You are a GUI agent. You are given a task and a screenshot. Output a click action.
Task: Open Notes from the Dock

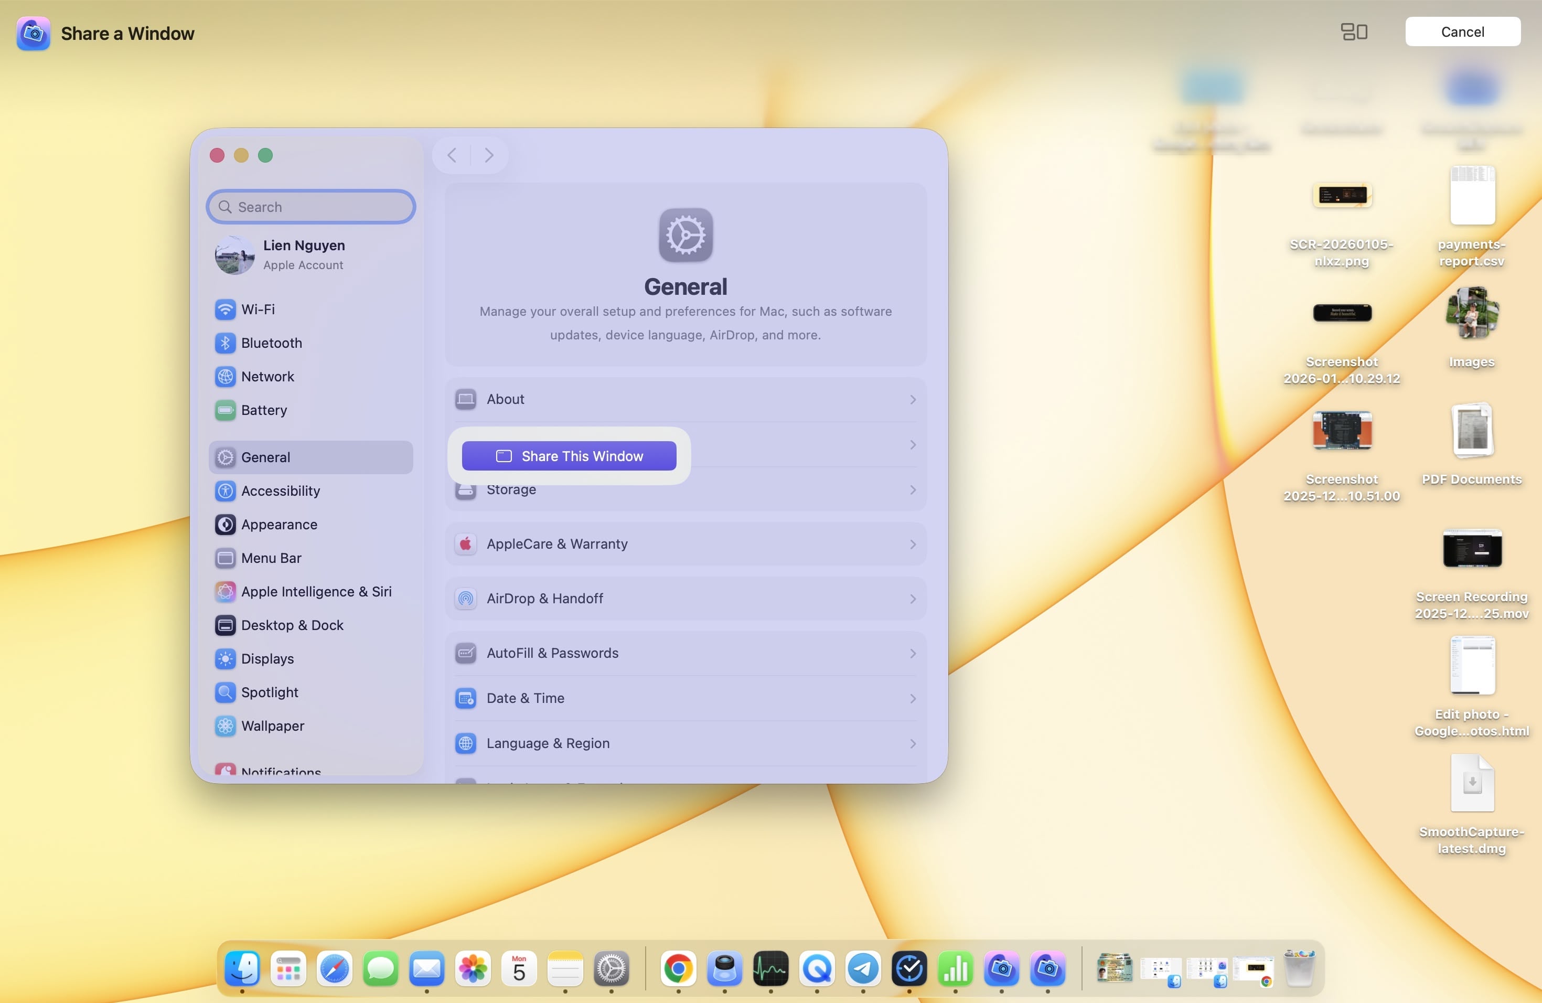pos(565,969)
